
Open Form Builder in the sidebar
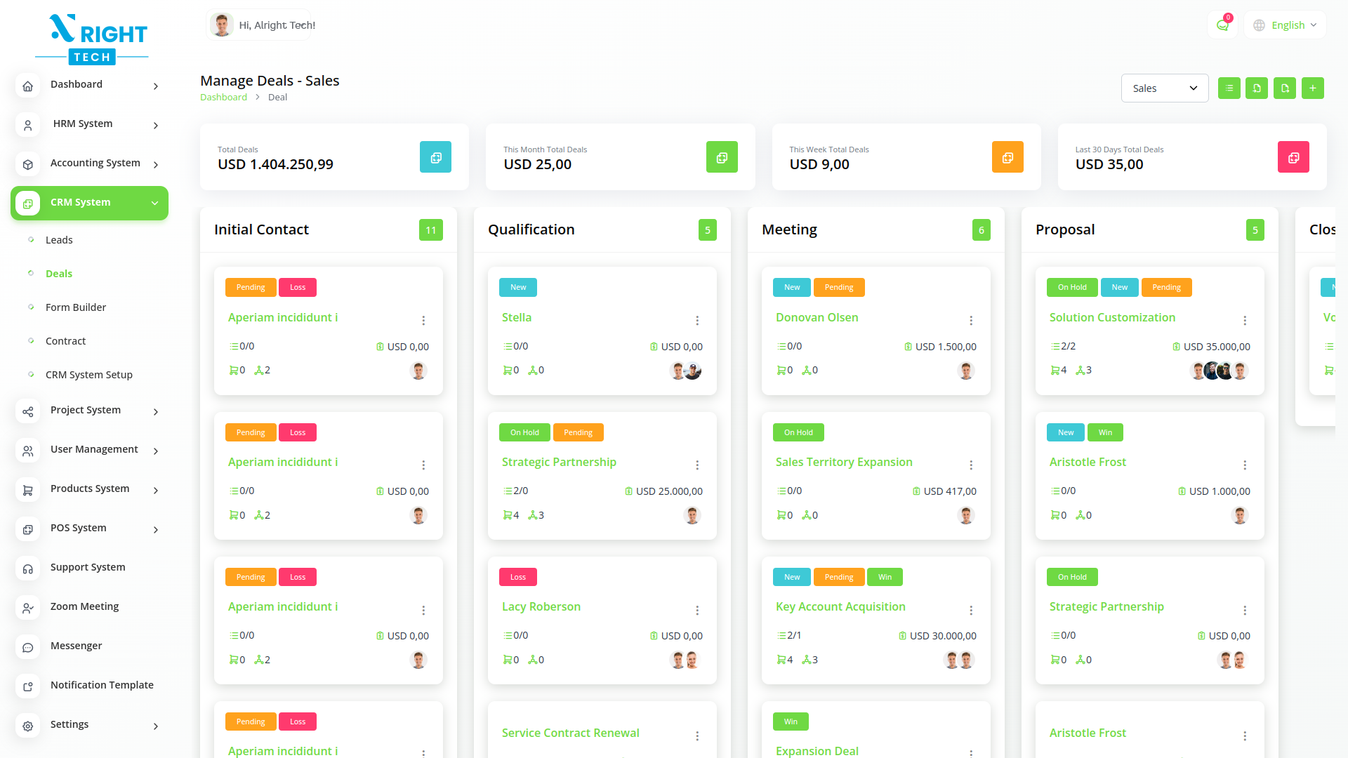[76, 307]
